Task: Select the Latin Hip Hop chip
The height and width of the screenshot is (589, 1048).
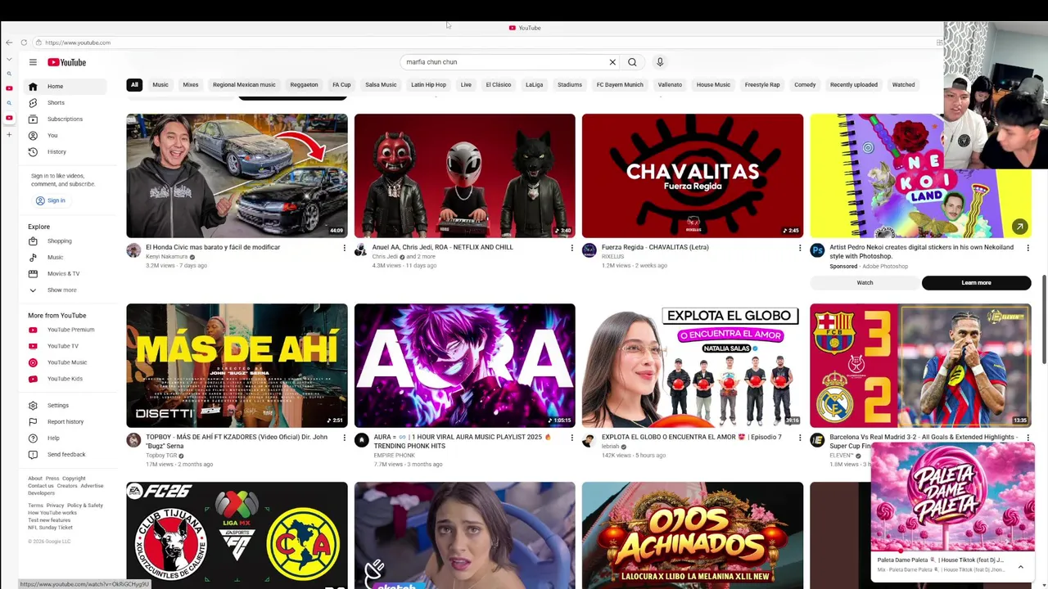Action: [x=428, y=84]
